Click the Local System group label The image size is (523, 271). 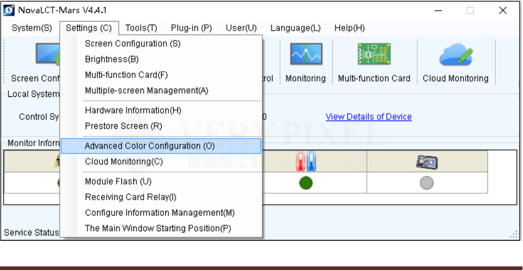33,94
